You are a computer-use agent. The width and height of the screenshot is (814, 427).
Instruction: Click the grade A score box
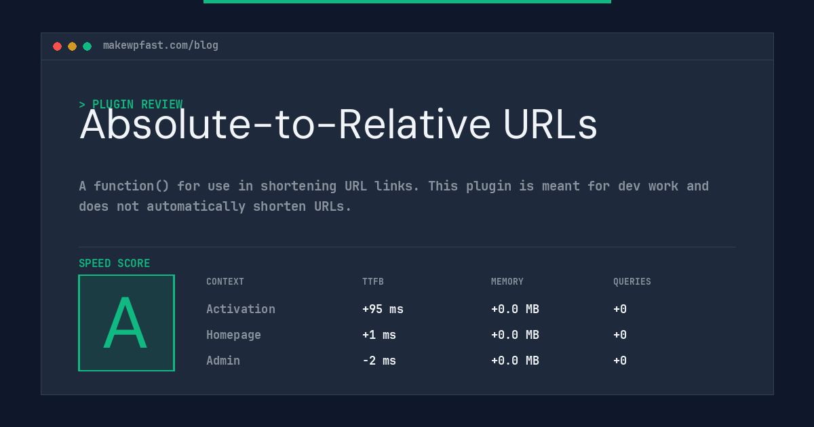coord(126,323)
